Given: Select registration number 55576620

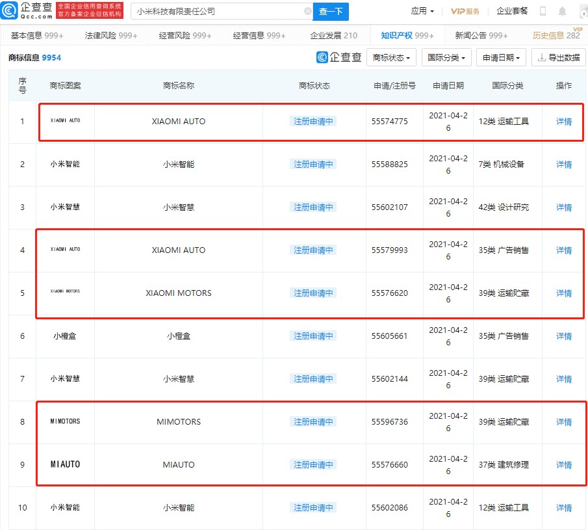Looking at the screenshot, I should [390, 293].
